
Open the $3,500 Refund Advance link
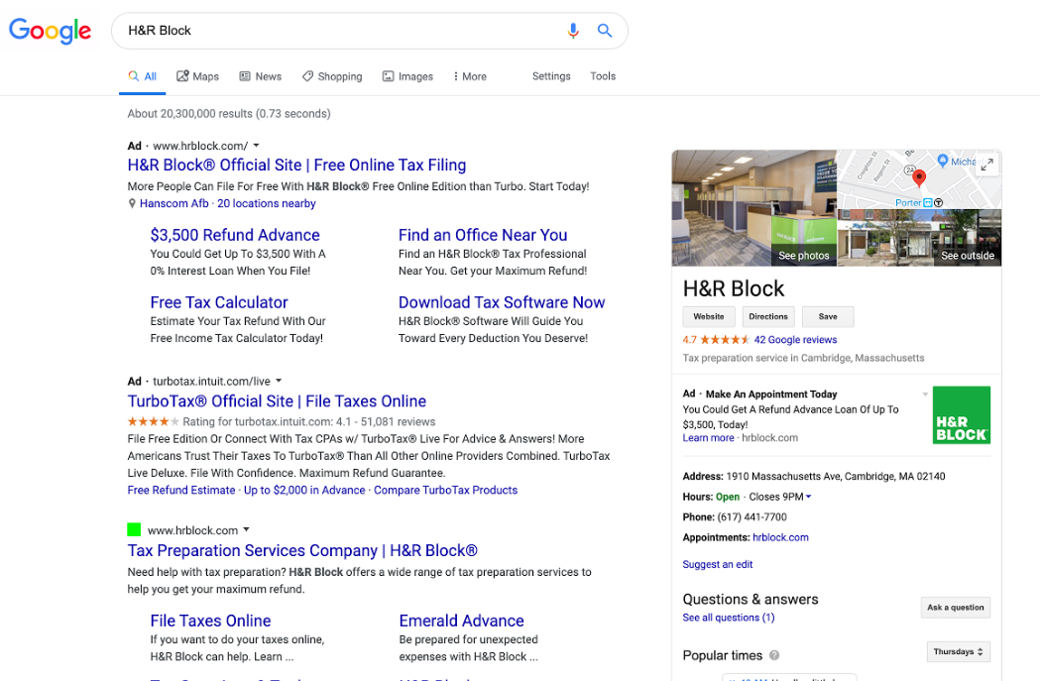click(235, 235)
